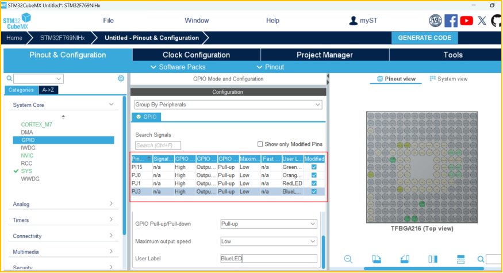Rotate the chip view counter-clockwise
This screenshot has height=273, width=503.
(x=405, y=259)
